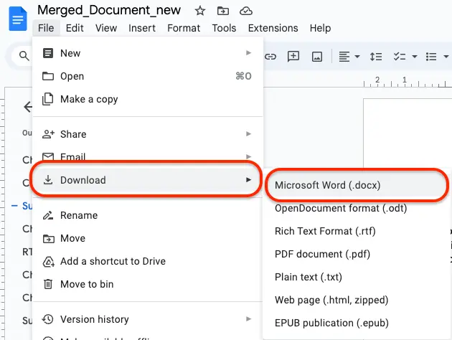This screenshot has height=340, width=452.
Task: Download as PDF document (.pdf)
Action: pyautogui.click(x=357, y=254)
